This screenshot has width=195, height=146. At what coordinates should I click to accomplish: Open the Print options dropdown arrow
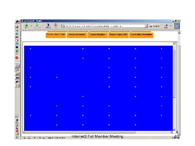(171, 26)
